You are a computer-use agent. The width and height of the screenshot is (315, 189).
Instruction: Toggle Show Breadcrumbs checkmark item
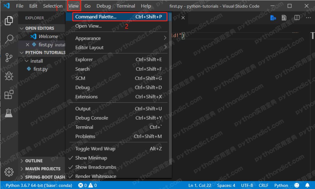coord(119,167)
